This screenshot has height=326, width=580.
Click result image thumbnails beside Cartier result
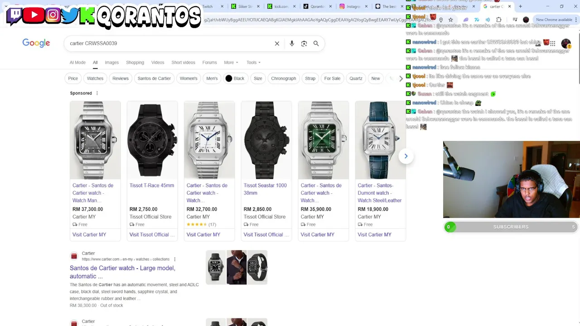pyautogui.click(x=237, y=267)
